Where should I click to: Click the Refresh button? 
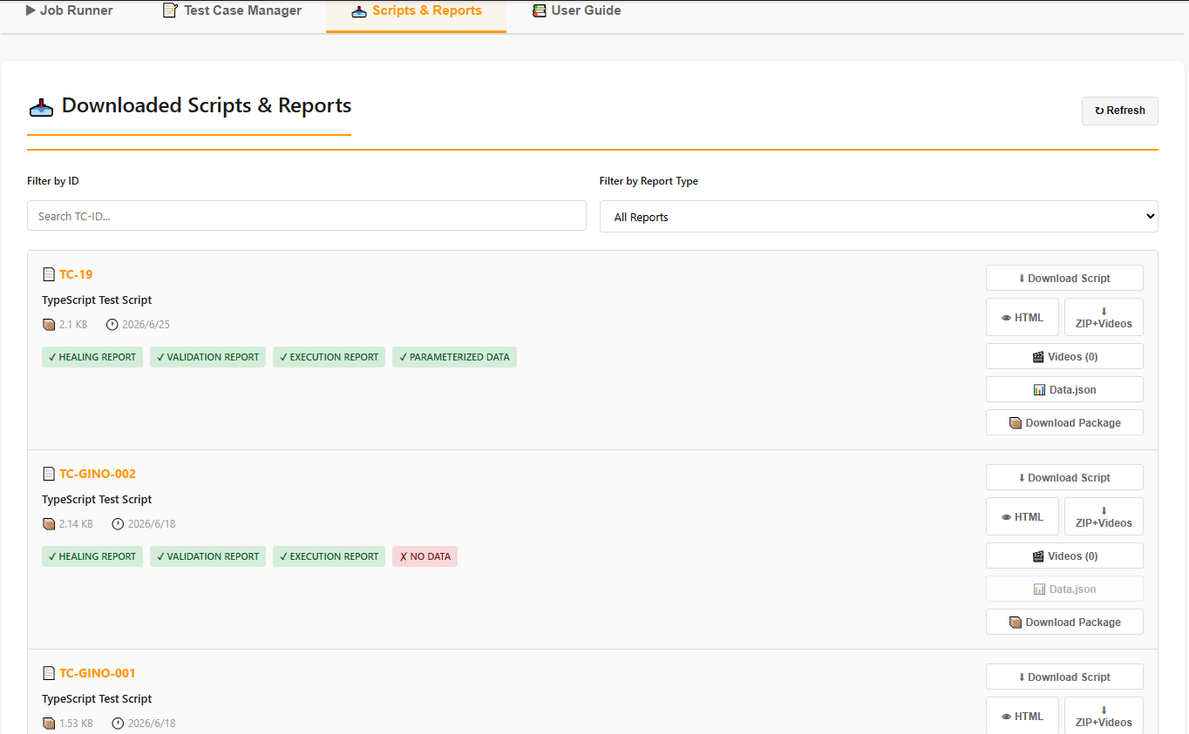click(1119, 111)
